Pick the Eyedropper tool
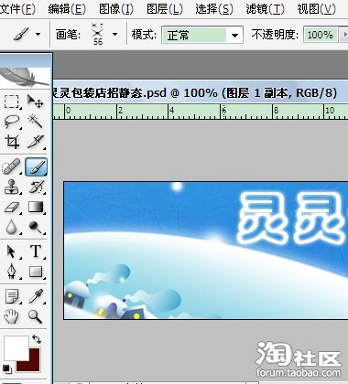This screenshot has height=384, width=348. (36, 296)
